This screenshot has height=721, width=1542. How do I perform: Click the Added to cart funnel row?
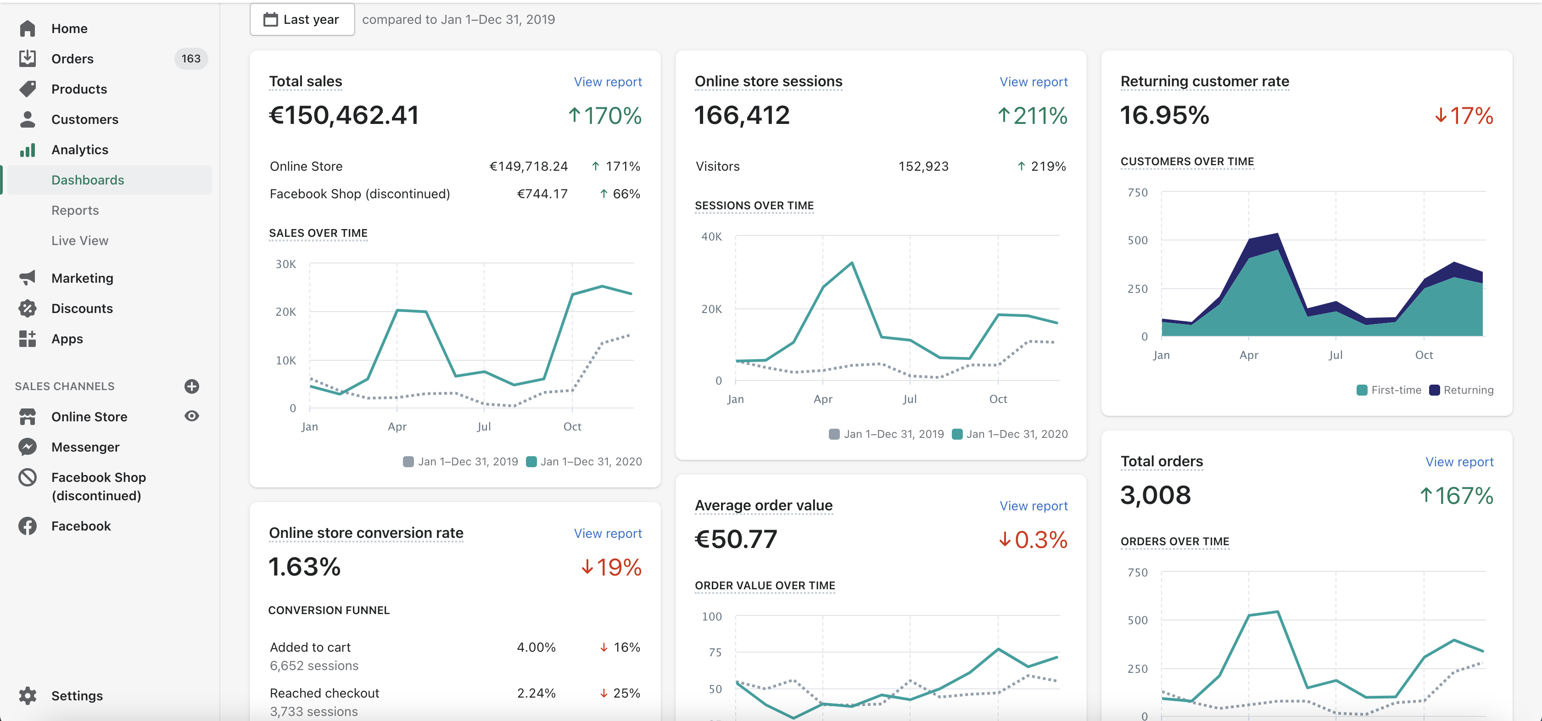click(x=455, y=656)
